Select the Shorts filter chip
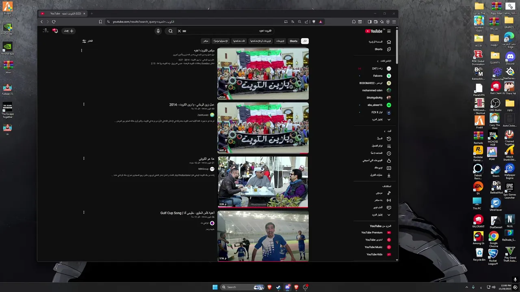 [294, 41]
